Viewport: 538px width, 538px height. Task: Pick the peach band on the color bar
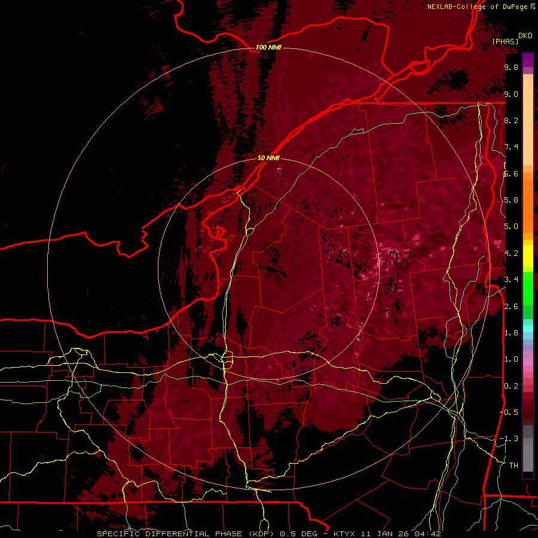528,124
